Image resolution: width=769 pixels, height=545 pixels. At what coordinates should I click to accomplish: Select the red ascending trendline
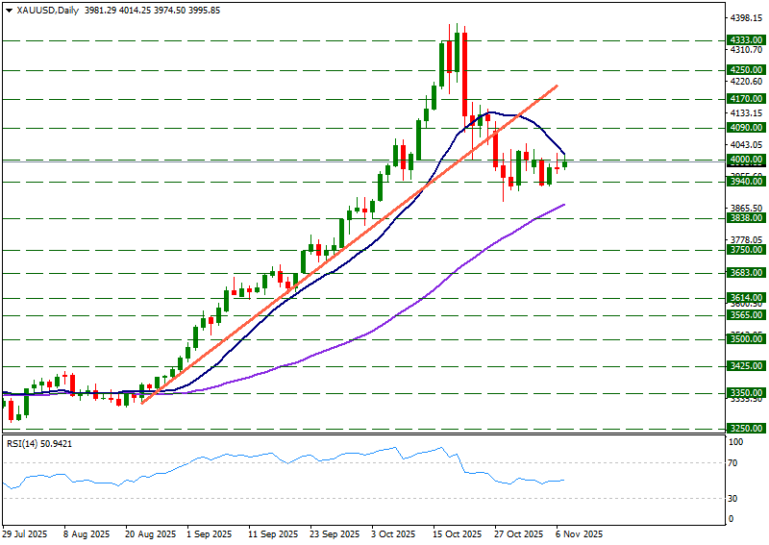point(288,291)
